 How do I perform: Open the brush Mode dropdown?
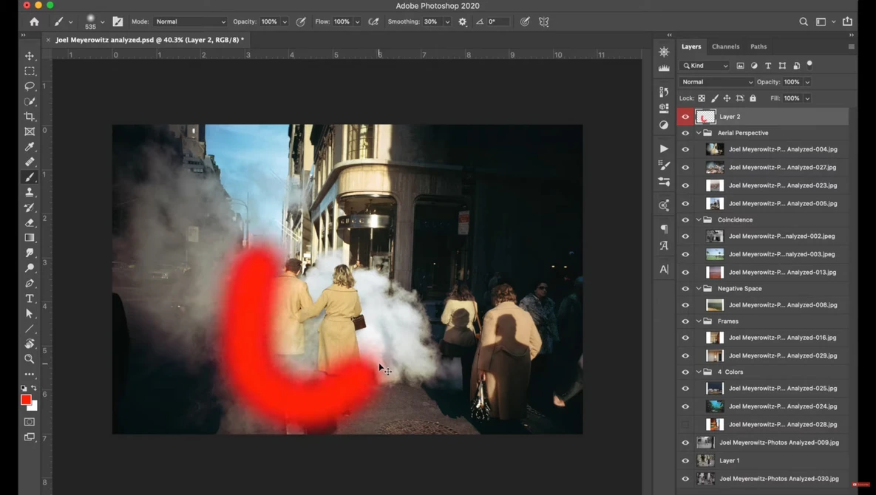[x=190, y=21]
